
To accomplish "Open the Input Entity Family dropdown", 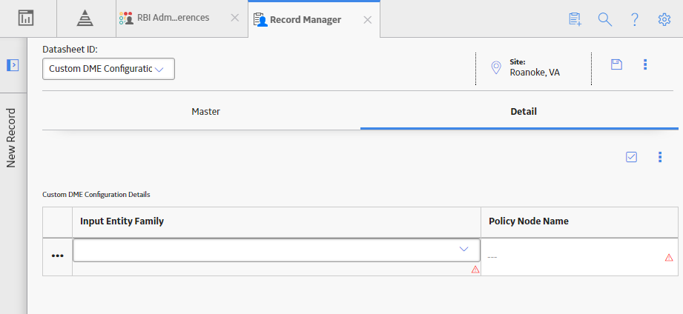I will 276,250.
